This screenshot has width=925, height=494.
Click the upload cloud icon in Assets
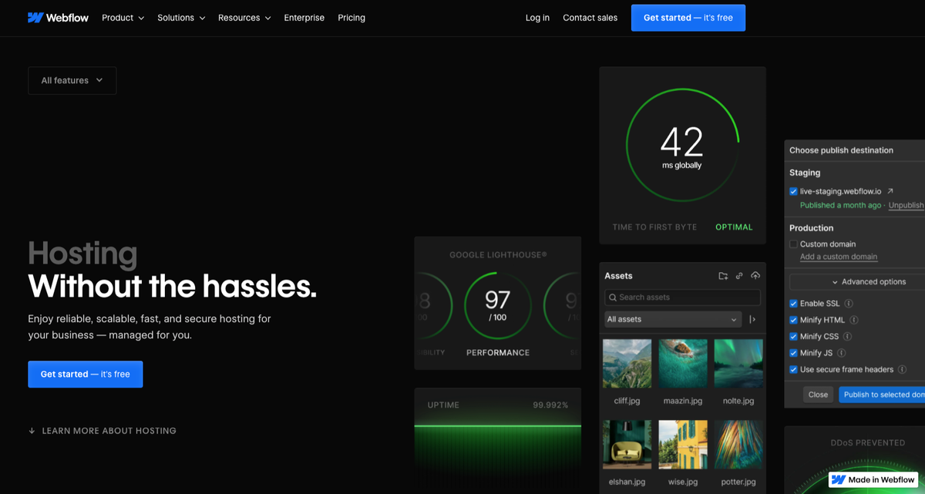tap(755, 276)
